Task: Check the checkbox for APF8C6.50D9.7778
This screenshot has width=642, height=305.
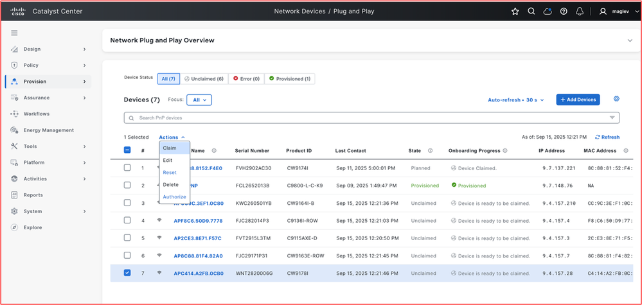Action: 127,220
